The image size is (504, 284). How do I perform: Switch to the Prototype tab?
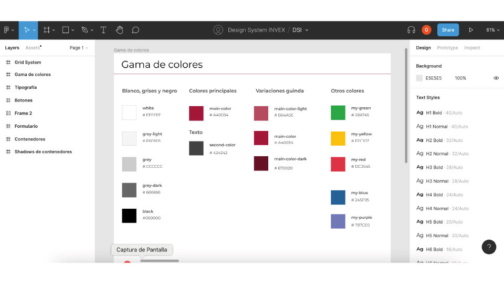tap(447, 48)
